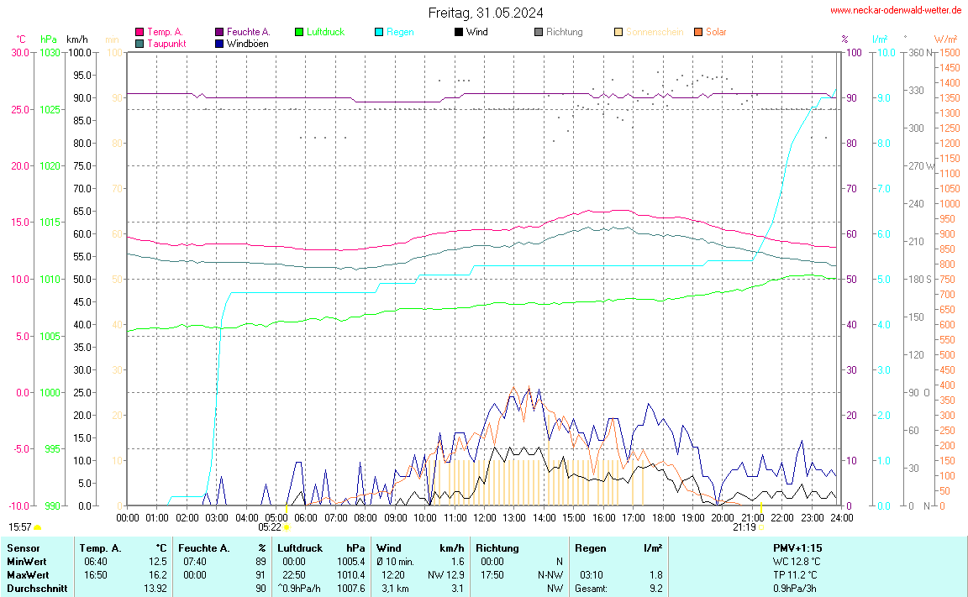Click the sunrise icon next to 05:22
The height and width of the screenshot is (597, 968).
point(287,527)
